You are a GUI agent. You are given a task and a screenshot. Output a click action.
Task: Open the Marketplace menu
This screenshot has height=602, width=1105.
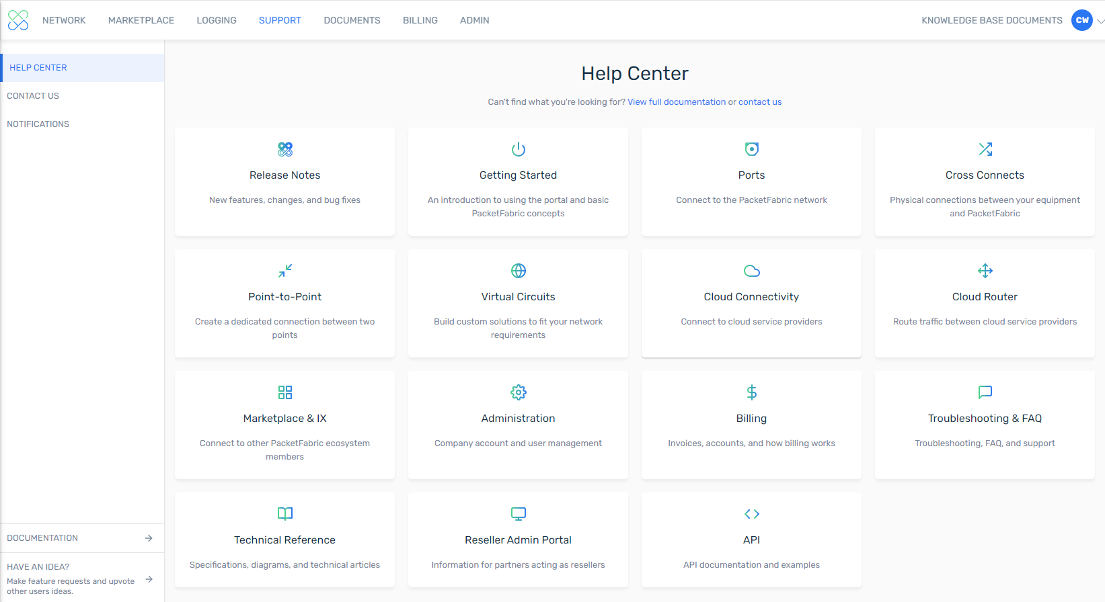(x=141, y=20)
